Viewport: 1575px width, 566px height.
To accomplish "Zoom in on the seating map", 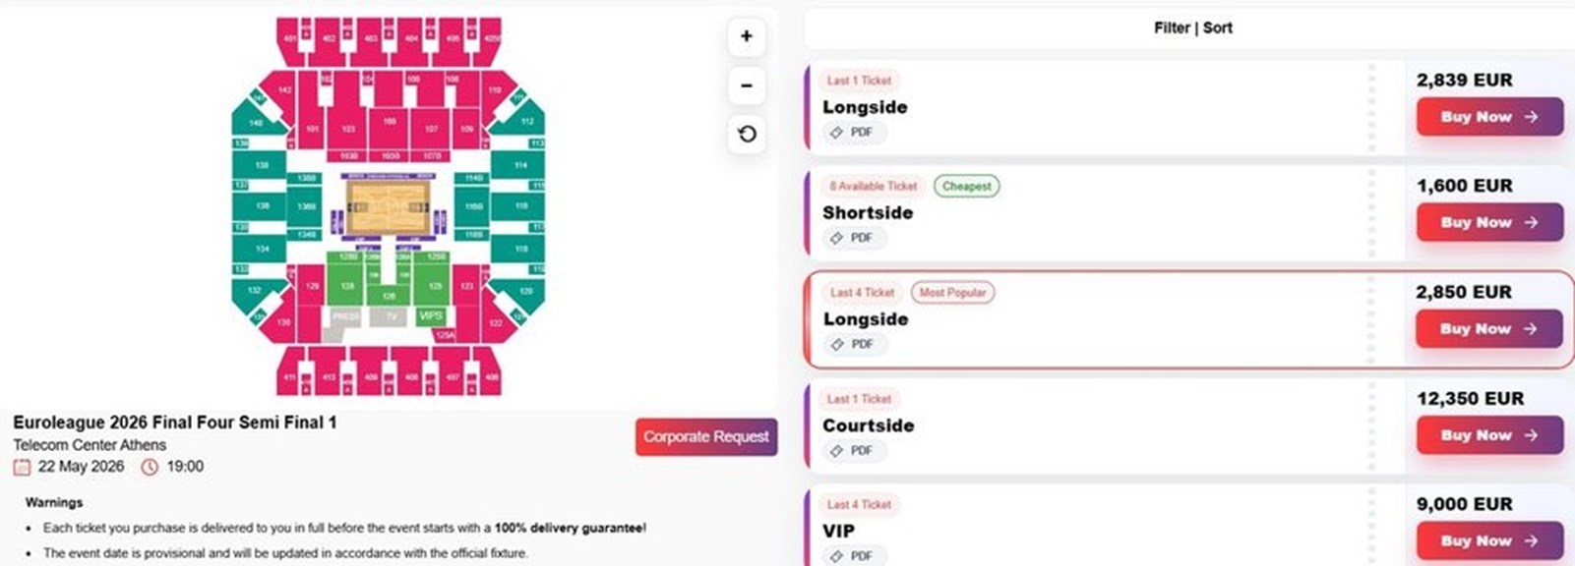I will coord(747,37).
